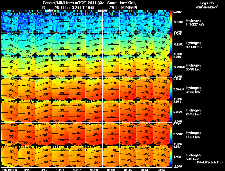
Task: Click the 'B-field Particle Flow' label
Action: [210, 162]
